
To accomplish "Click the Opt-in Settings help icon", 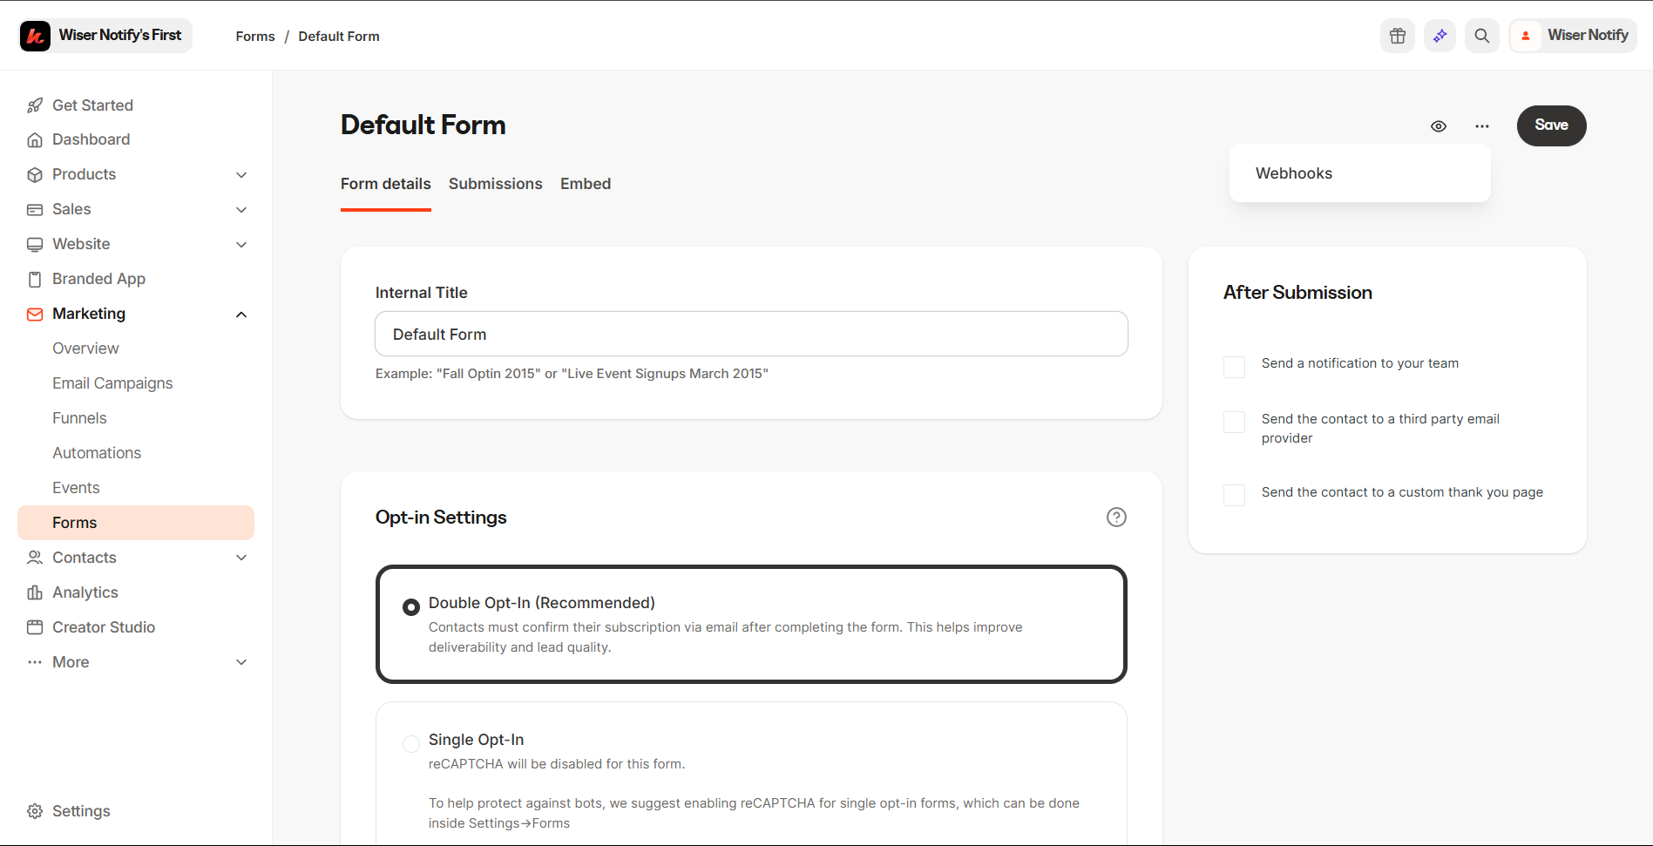I will pos(1116,518).
